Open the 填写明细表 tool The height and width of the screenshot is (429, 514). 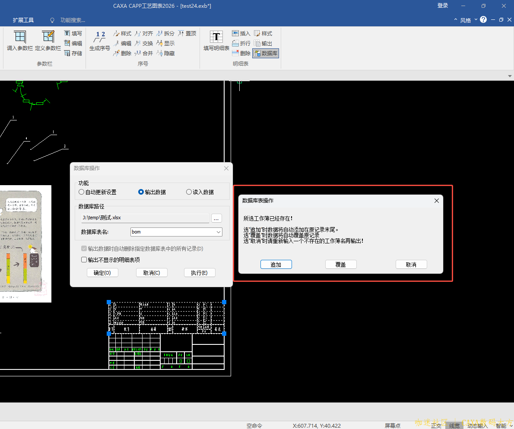point(216,41)
